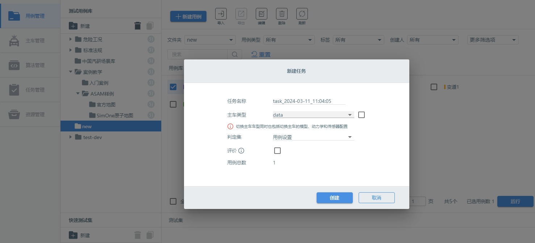Click the badge next to 标准法规
Image resolution: width=535 pixels, height=243 pixels.
151,50
